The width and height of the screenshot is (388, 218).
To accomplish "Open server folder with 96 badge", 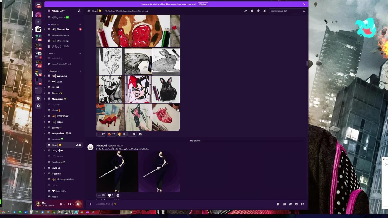I will coord(38,46).
